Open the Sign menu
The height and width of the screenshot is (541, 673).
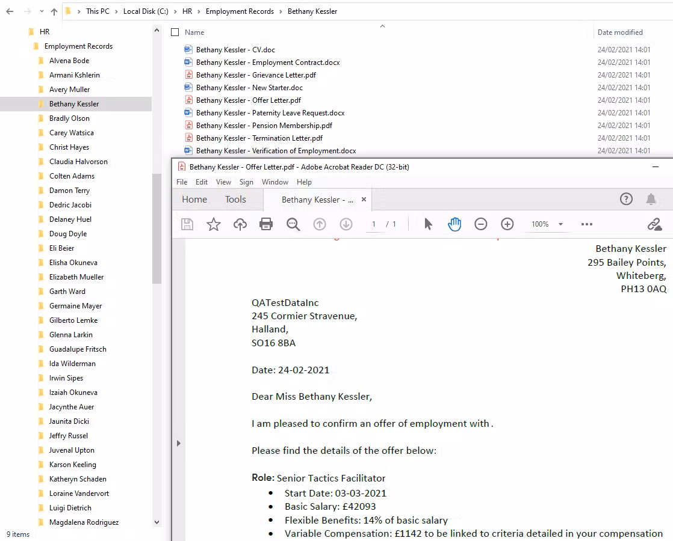(x=246, y=182)
